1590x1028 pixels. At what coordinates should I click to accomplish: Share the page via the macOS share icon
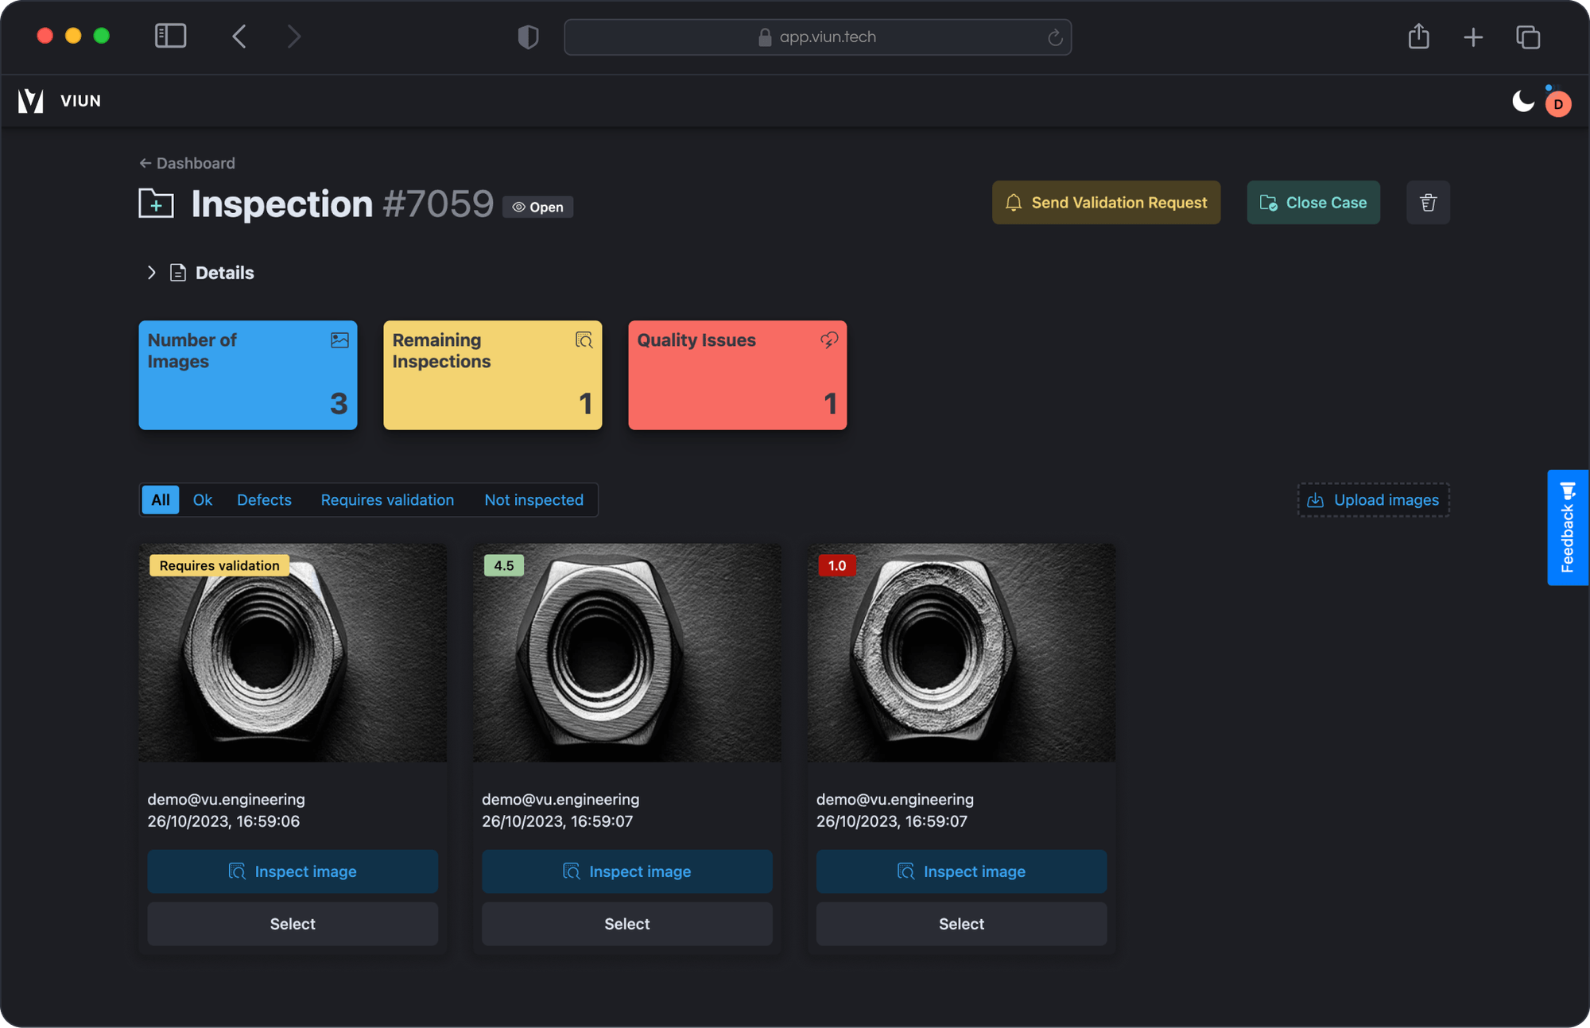(1418, 36)
